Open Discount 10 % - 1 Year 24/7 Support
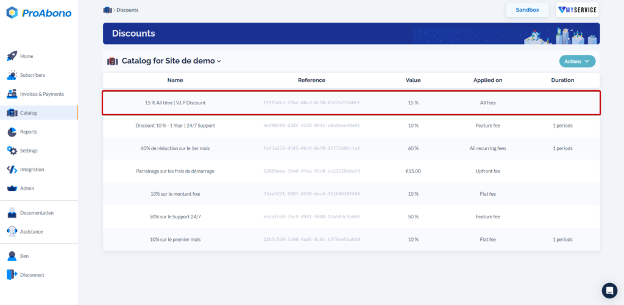 coord(175,126)
